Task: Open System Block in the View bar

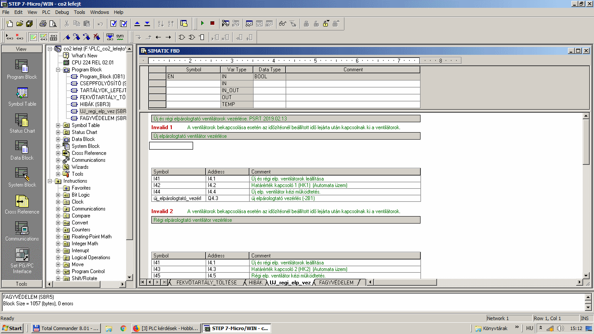Action: coord(22,177)
